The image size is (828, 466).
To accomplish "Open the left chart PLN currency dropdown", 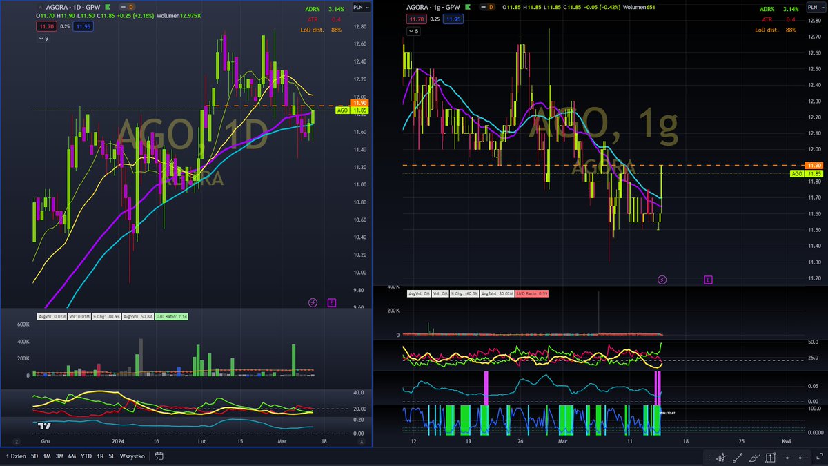I will click(x=360, y=7).
